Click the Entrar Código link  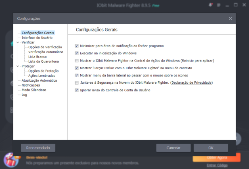(x=217, y=165)
